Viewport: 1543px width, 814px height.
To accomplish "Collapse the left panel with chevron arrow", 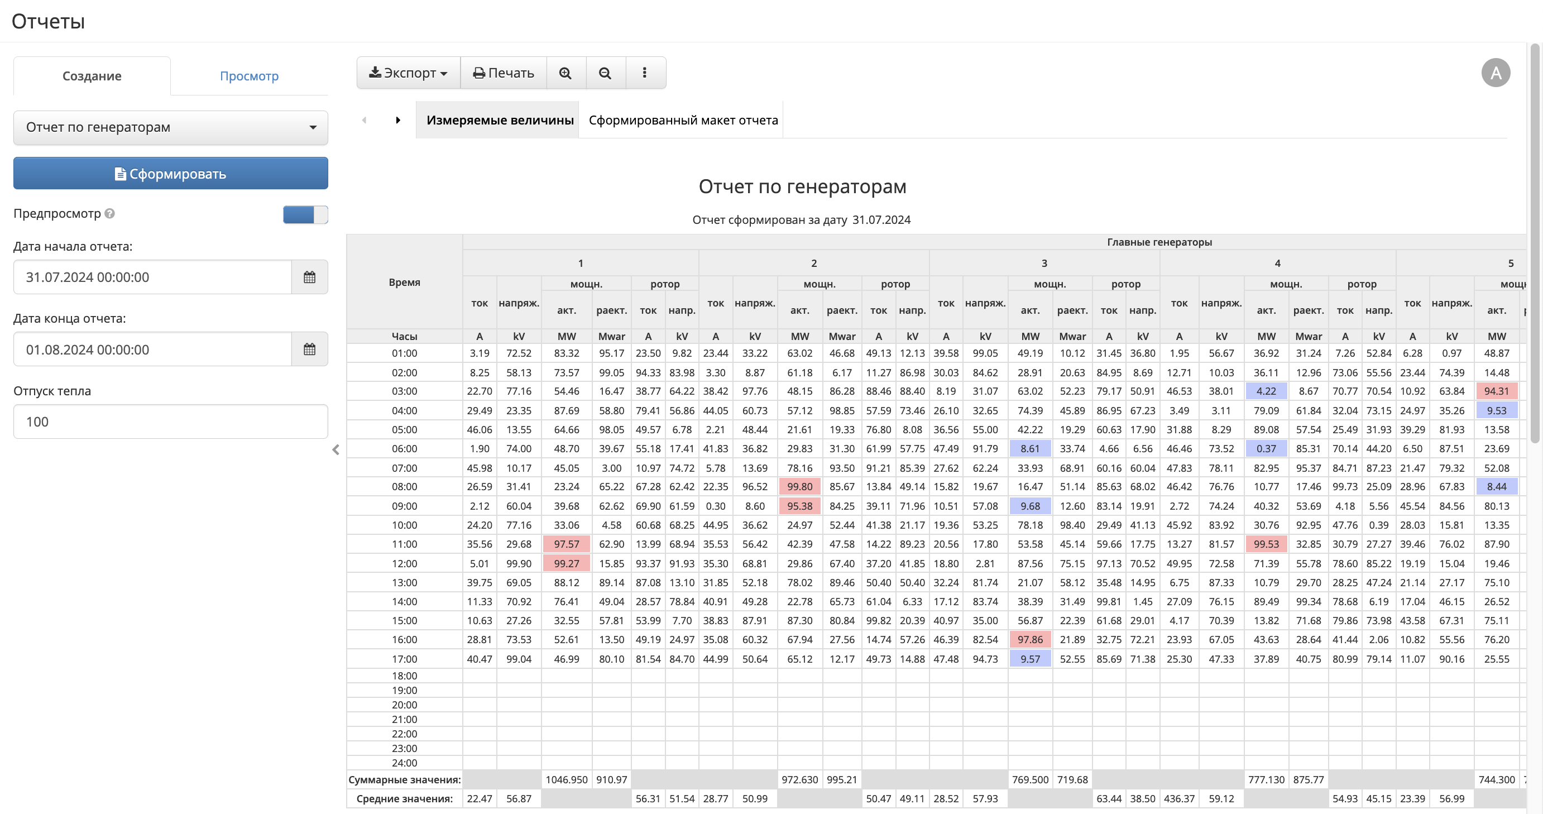I will [336, 450].
